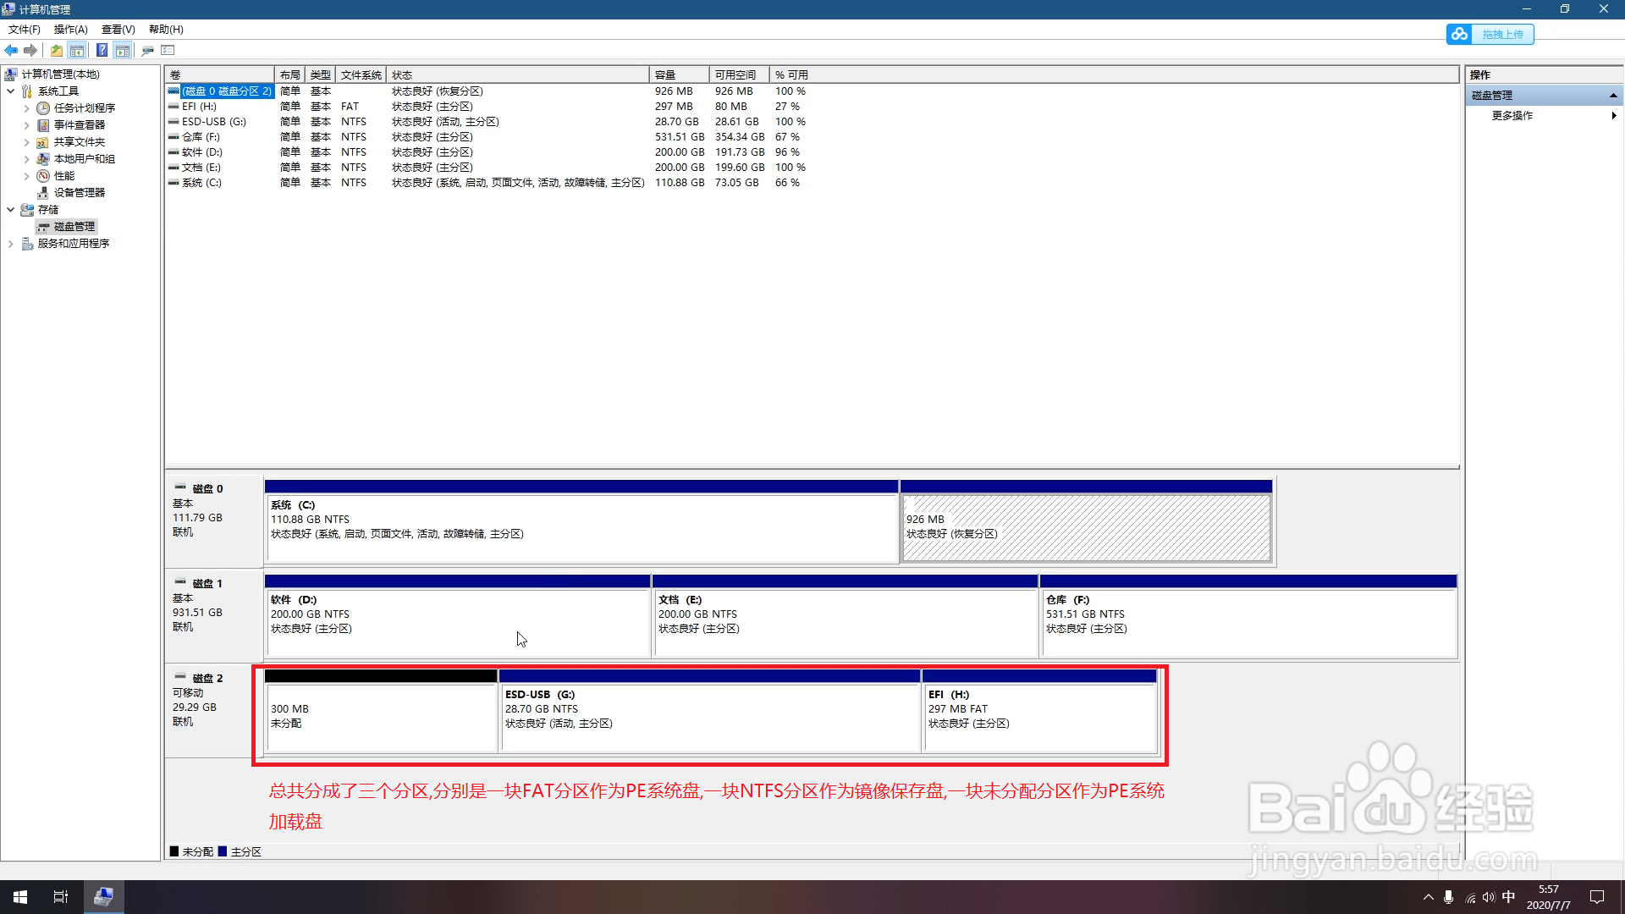Toggle the console tree pane toolbar button
Image resolution: width=1625 pixels, height=914 pixels.
(x=77, y=51)
